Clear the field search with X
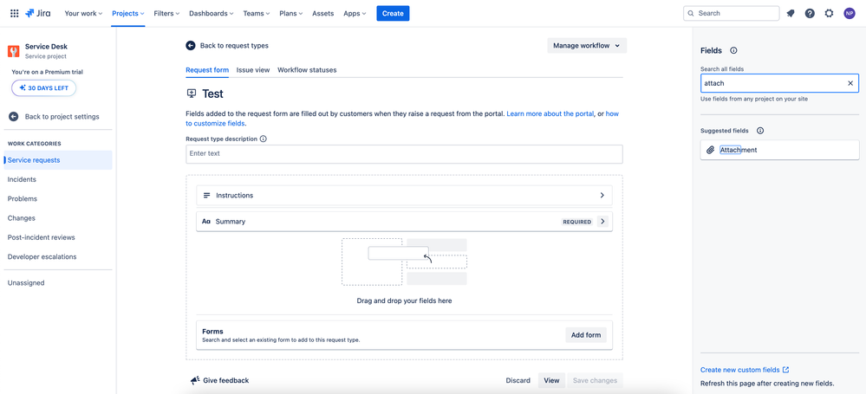 850,83
